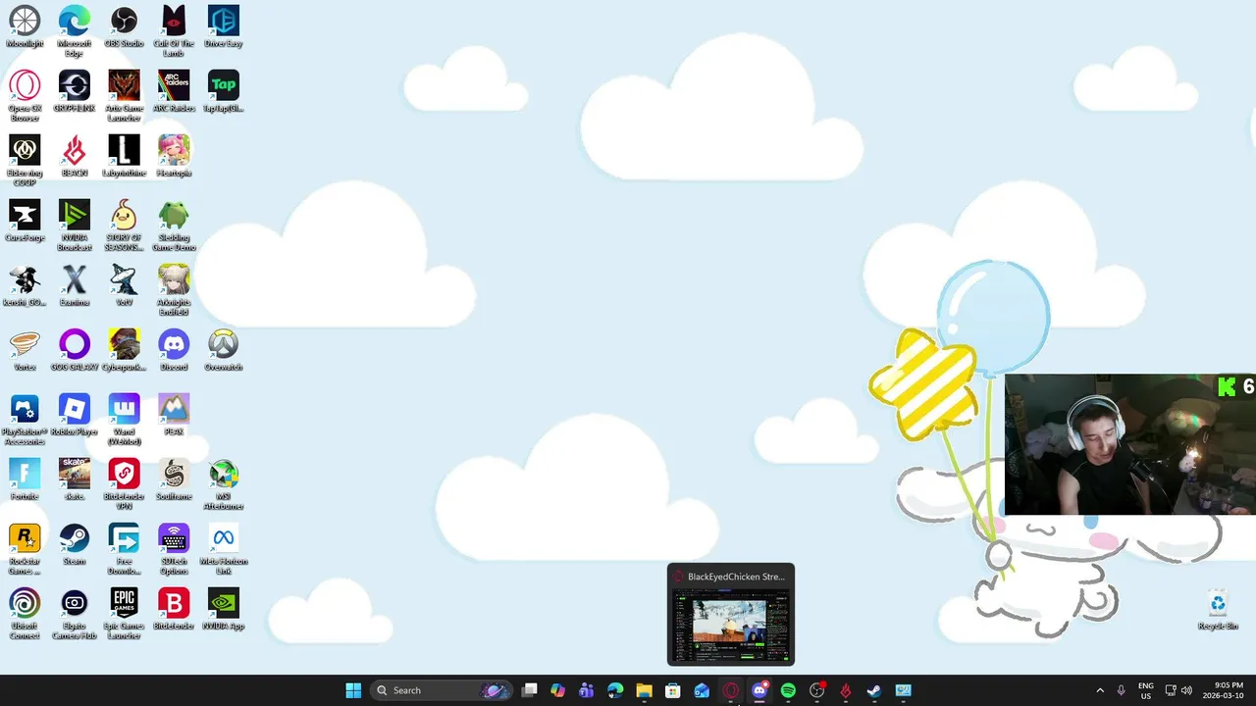Viewport: 1256px width, 706px height.
Task: Switch to Spotify on the taskbar
Action: 788,690
